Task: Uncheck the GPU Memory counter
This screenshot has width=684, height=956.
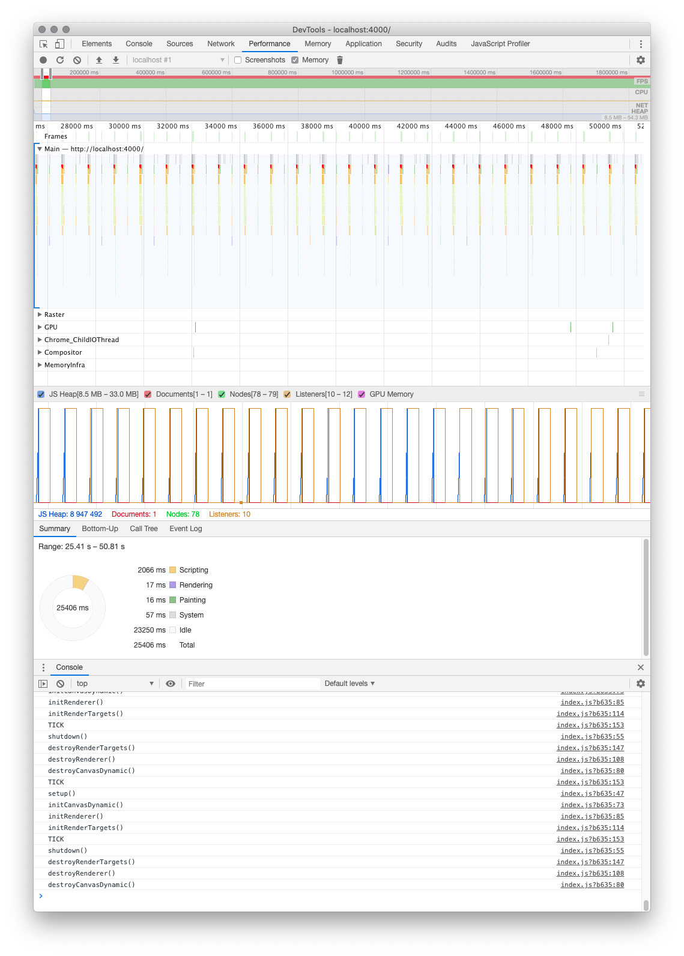Action: (362, 394)
